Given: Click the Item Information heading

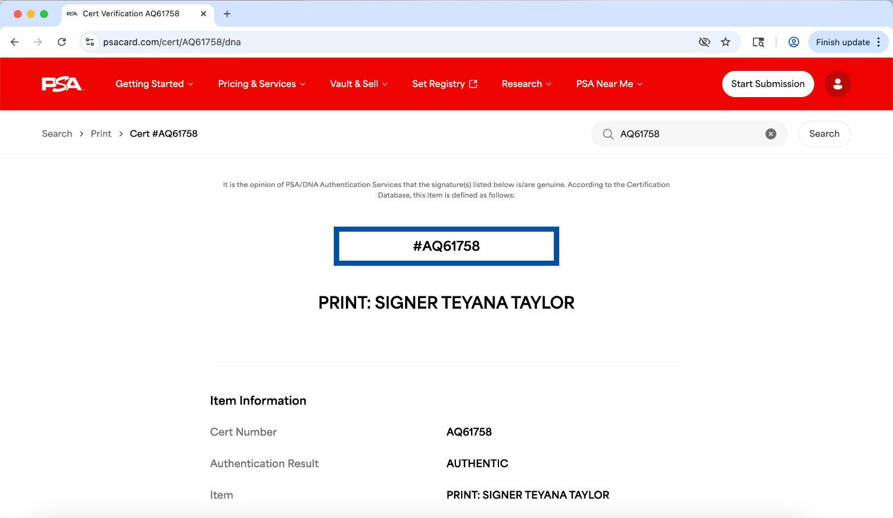Looking at the screenshot, I should [258, 401].
